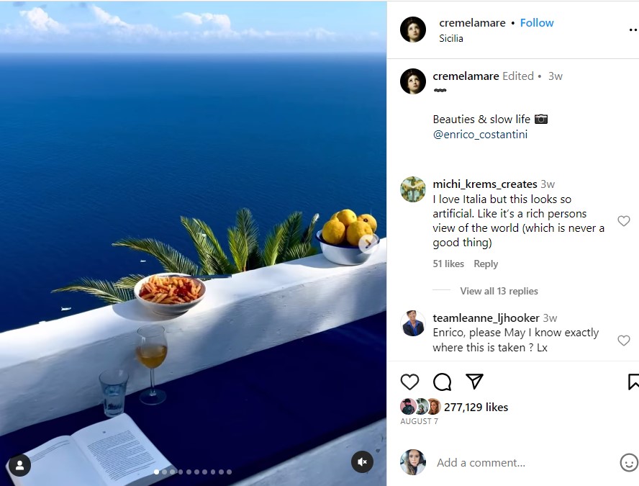Share post via paper plane icon

coord(474,381)
